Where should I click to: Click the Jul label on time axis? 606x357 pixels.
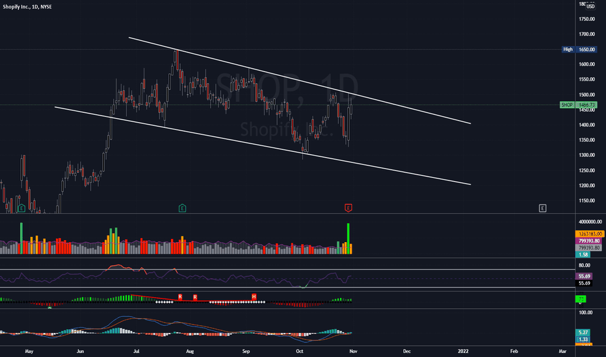tap(137, 352)
